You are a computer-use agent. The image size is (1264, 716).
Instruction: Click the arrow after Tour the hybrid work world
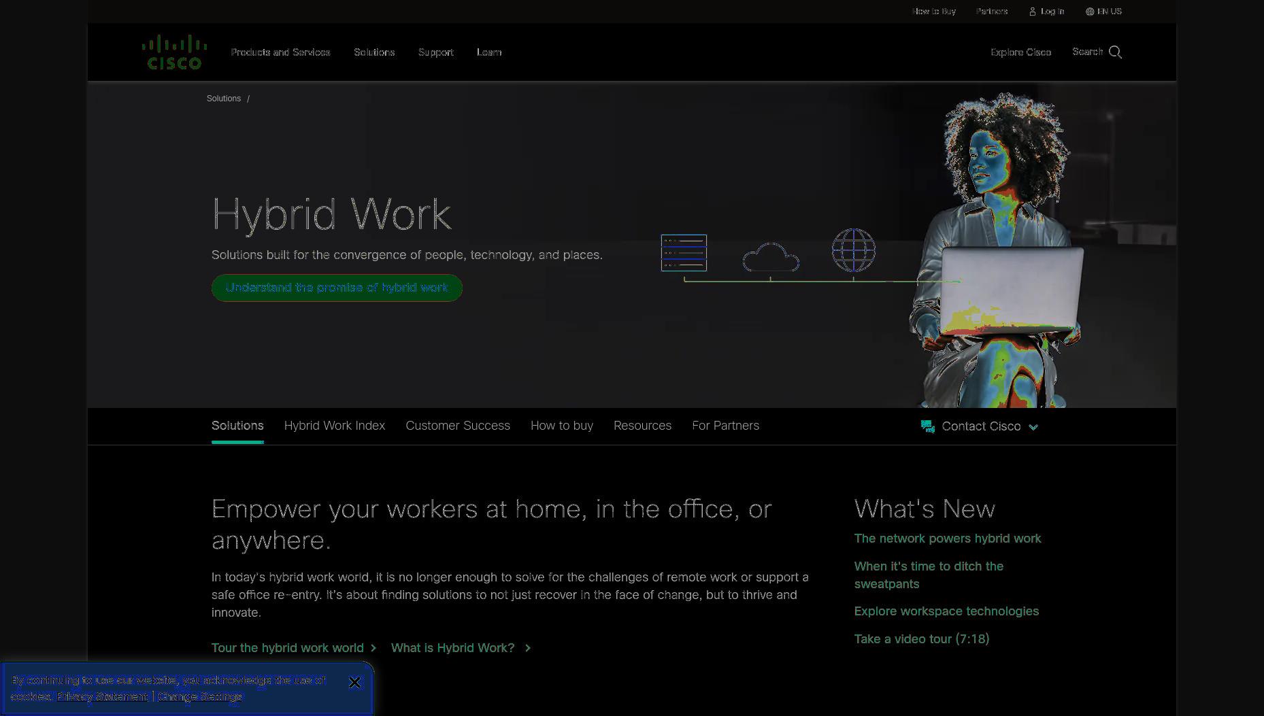[x=373, y=648]
